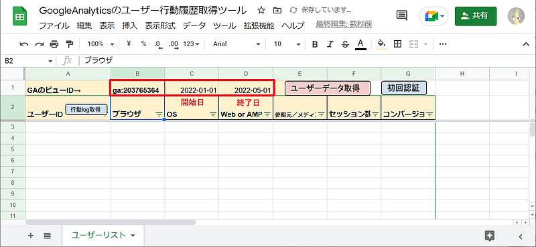Activate the paint format tool
Image resolution: width=536 pixels, height=247 pixels.
[x=70, y=44]
